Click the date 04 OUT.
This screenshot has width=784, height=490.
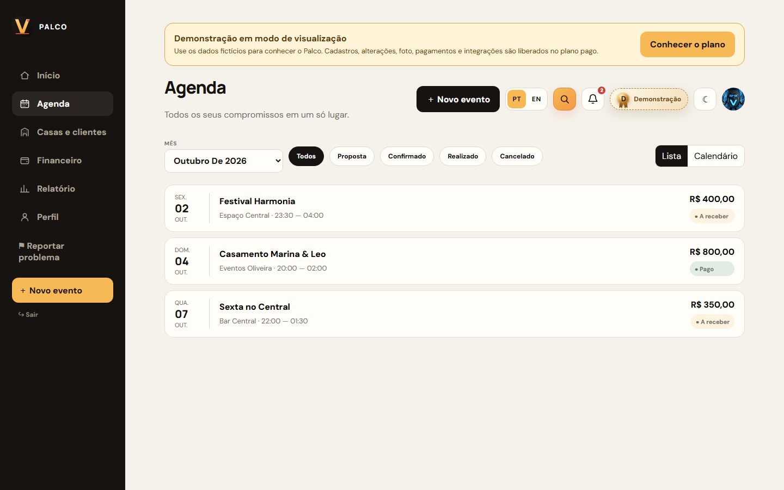(182, 261)
